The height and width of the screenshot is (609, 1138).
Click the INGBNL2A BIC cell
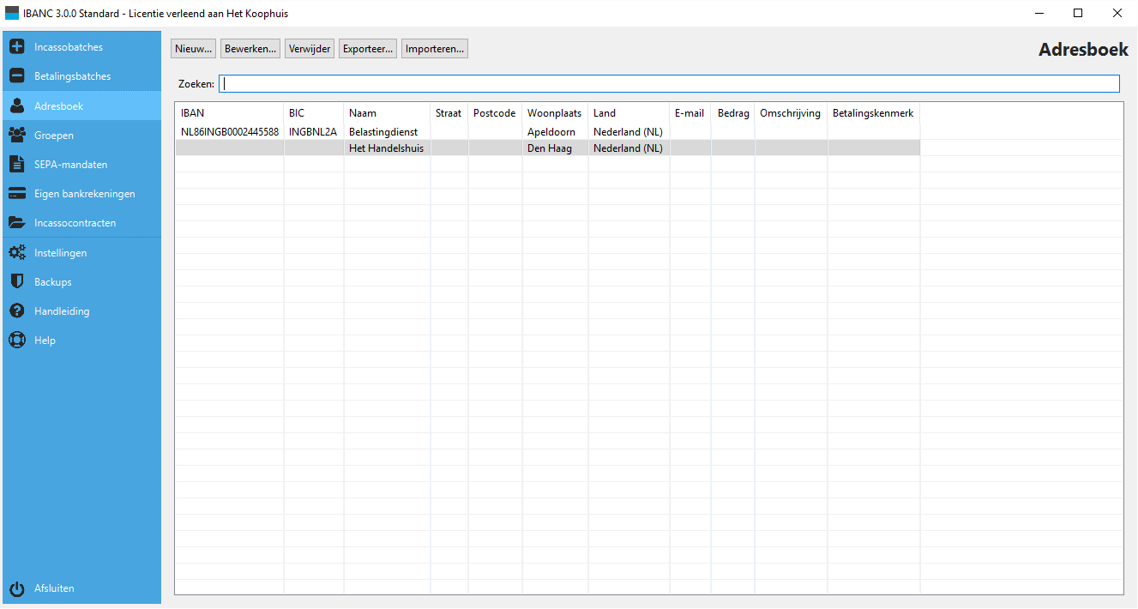313,132
